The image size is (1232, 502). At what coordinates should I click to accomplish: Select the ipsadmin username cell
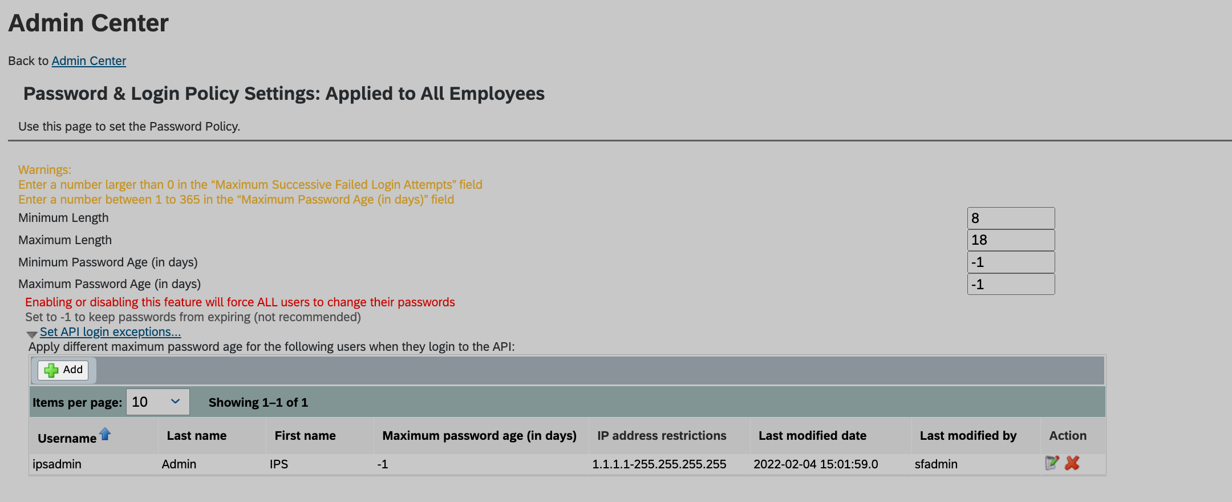(x=57, y=464)
